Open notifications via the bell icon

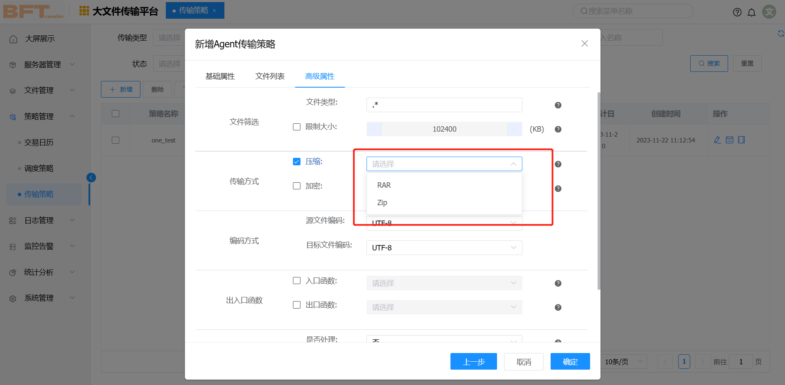751,12
